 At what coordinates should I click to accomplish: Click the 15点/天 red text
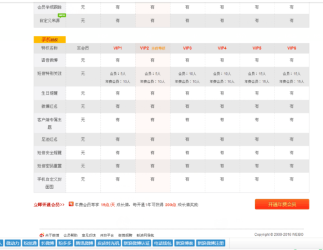(108, 205)
